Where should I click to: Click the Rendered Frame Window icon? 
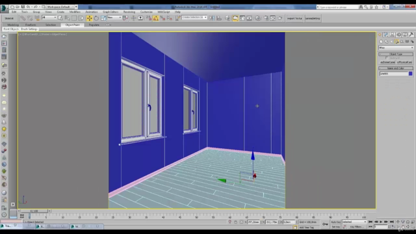tap(273, 18)
